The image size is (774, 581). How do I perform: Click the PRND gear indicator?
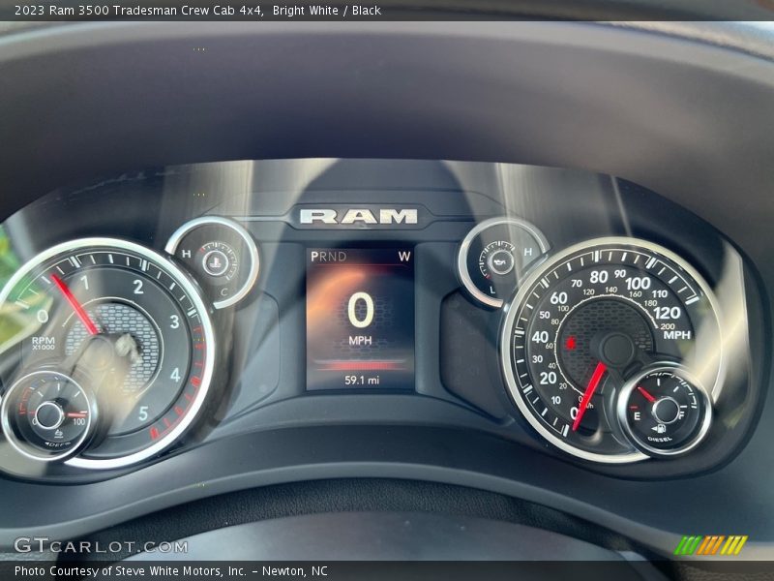pyautogui.click(x=329, y=257)
